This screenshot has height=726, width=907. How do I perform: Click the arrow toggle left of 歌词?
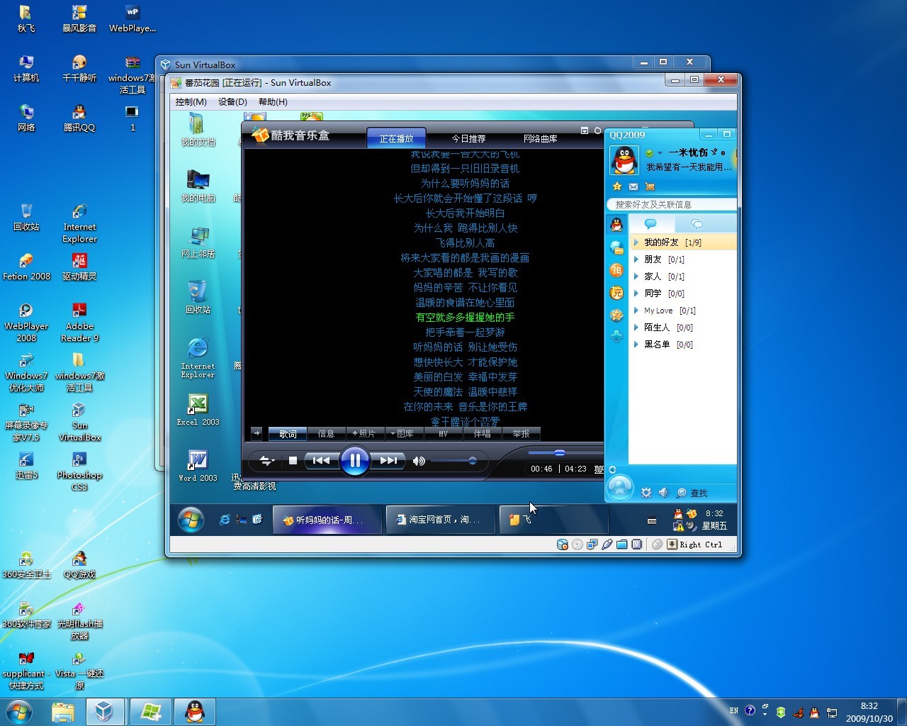point(257,433)
